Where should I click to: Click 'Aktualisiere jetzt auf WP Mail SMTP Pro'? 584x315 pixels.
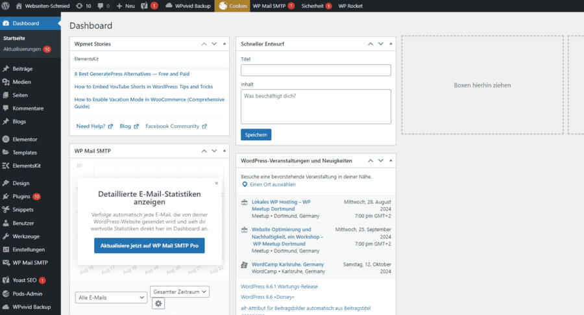click(x=149, y=246)
